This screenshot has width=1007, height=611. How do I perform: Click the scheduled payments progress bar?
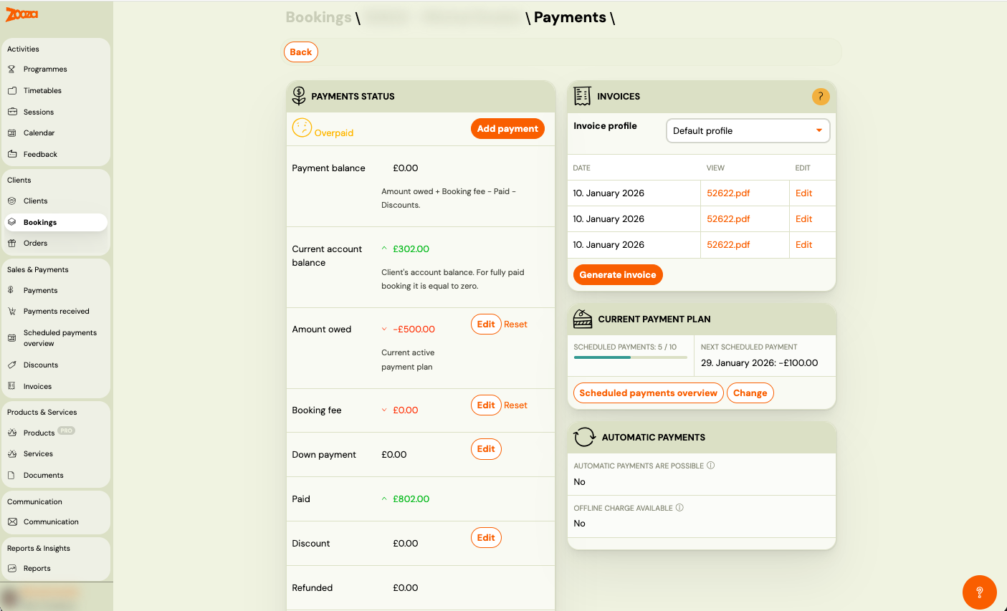click(x=630, y=357)
